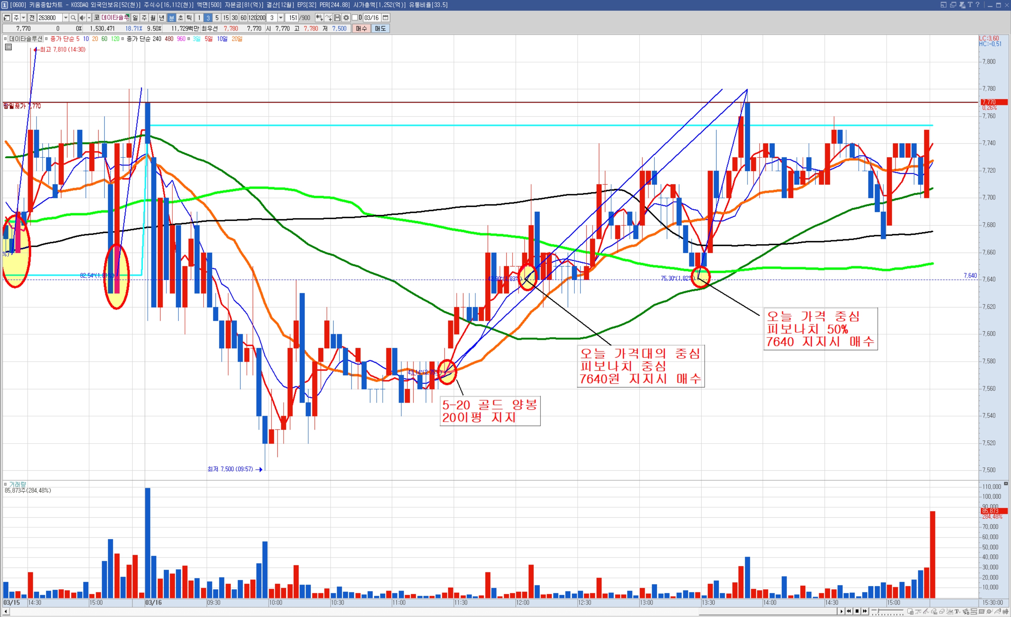Click the chart settings gear icon
Screen dimensions: 1011x617
point(346,17)
